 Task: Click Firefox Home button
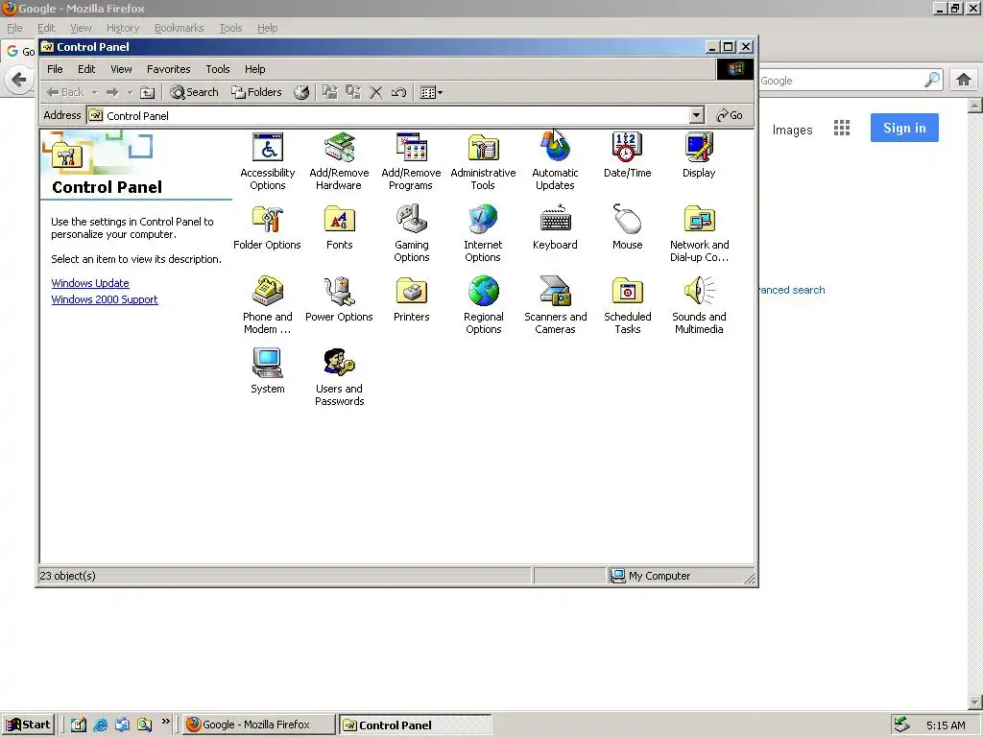[x=964, y=80]
